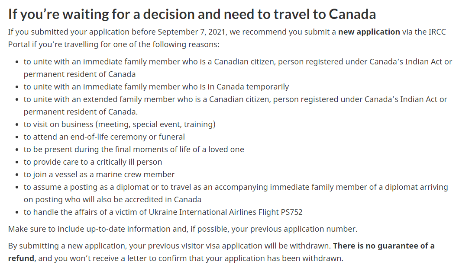Click the 'provide care to a critically ill person' bullet
This screenshot has height=271, width=459.
pyautogui.click(x=93, y=162)
